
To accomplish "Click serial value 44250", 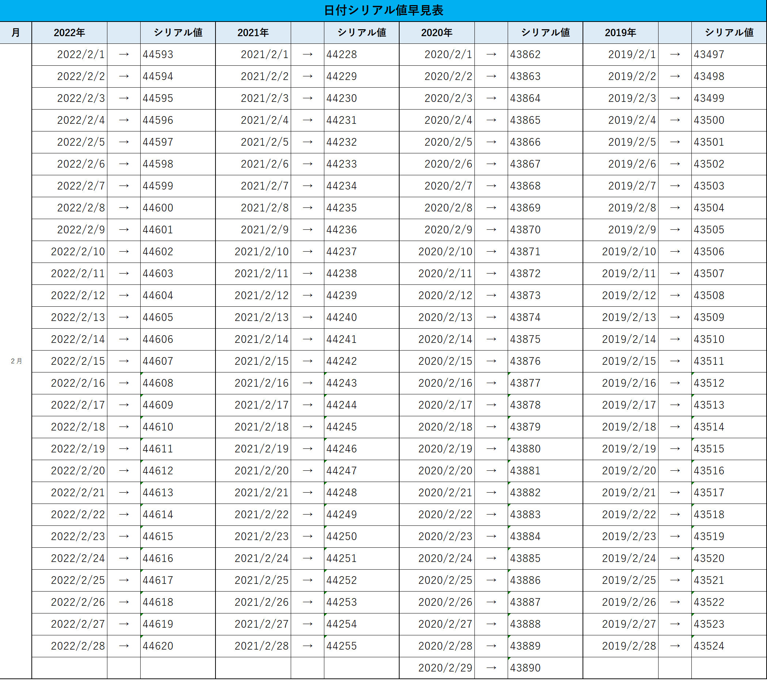I will tap(362, 536).
